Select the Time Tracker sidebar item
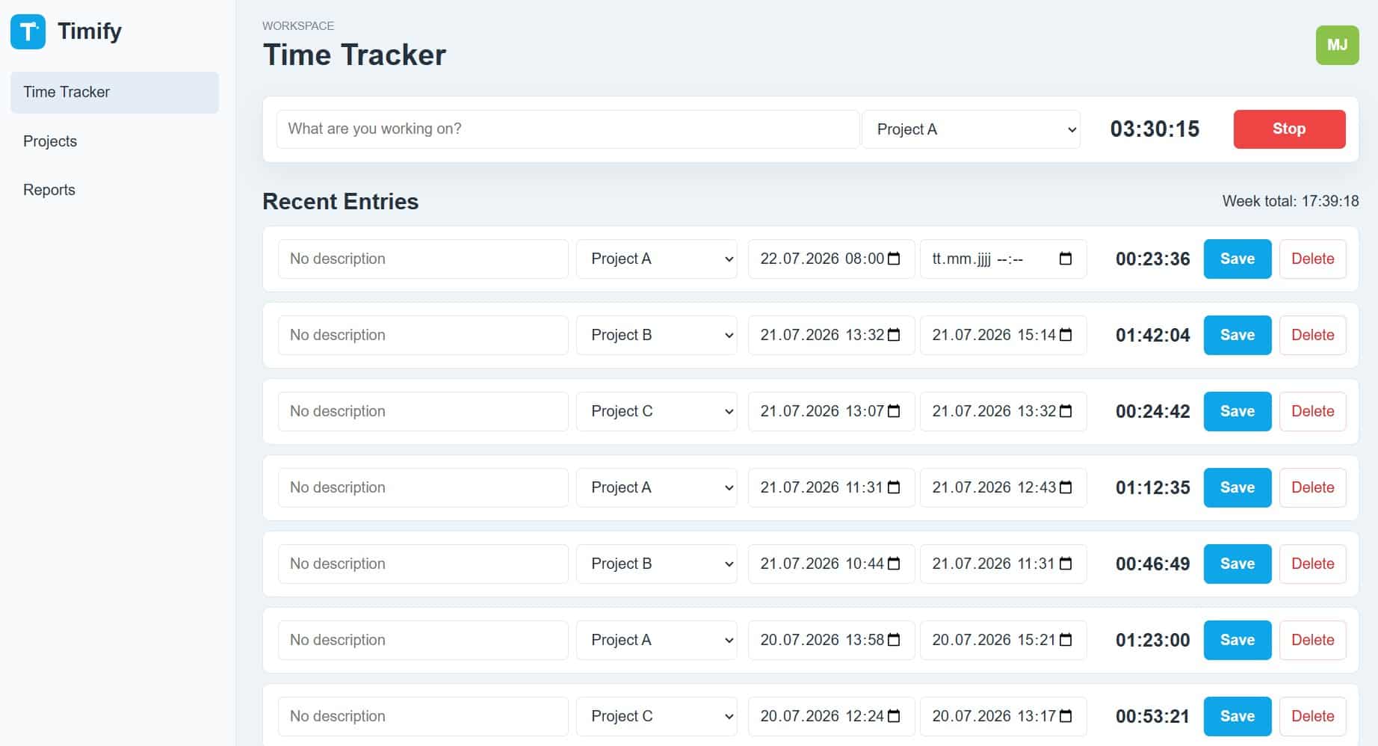The height and width of the screenshot is (746, 1378). coord(114,92)
